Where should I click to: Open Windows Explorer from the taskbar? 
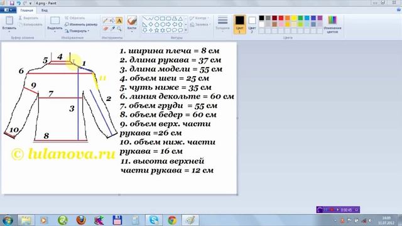pyautogui.click(x=26, y=220)
